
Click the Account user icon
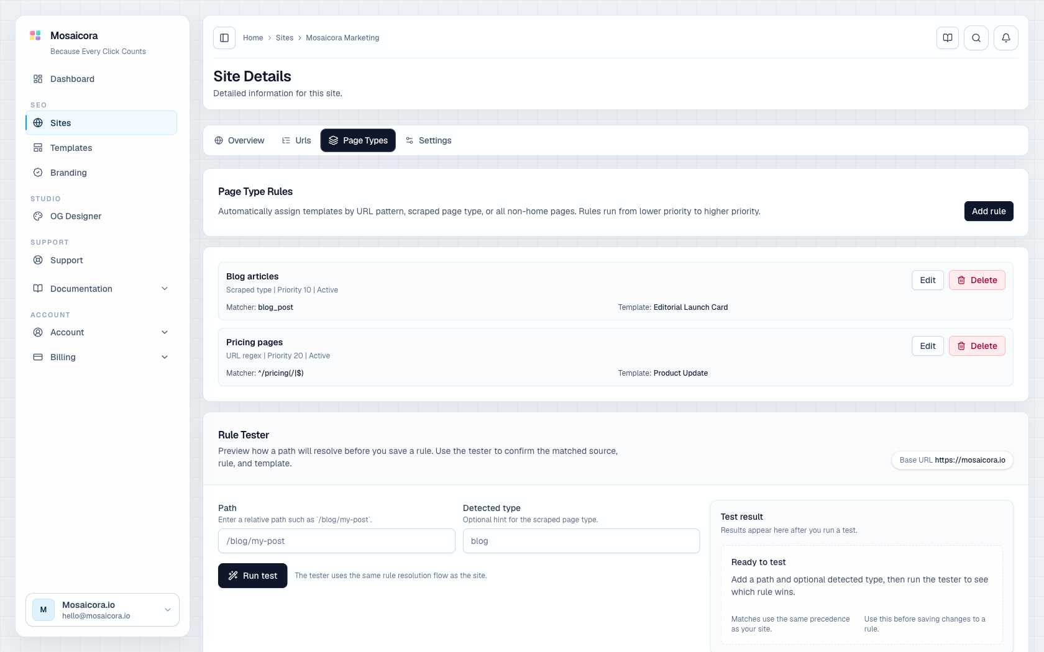(38, 332)
